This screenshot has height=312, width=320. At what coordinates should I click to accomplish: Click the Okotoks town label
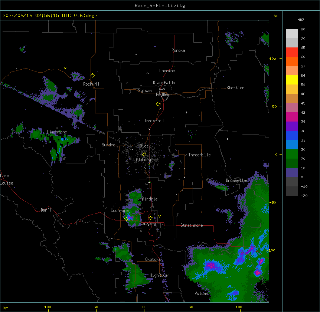[x=153, y=259]
